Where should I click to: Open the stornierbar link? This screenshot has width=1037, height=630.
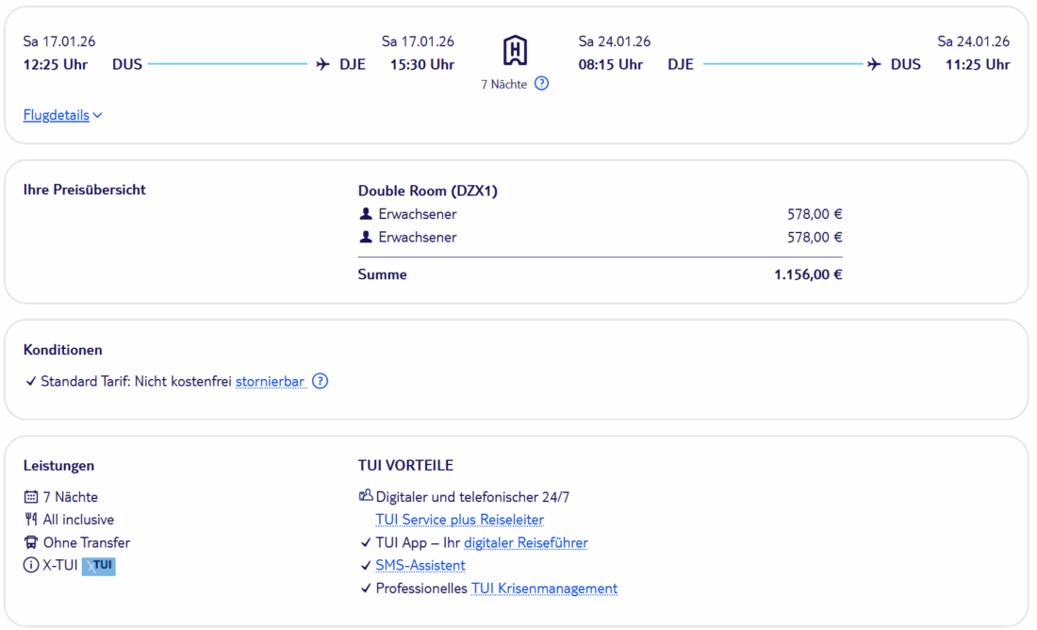click(270, 381)
